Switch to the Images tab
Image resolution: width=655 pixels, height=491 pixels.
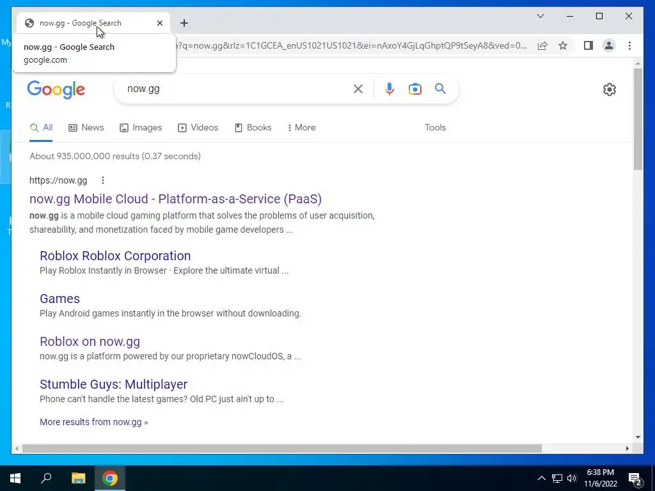point(141,128)
